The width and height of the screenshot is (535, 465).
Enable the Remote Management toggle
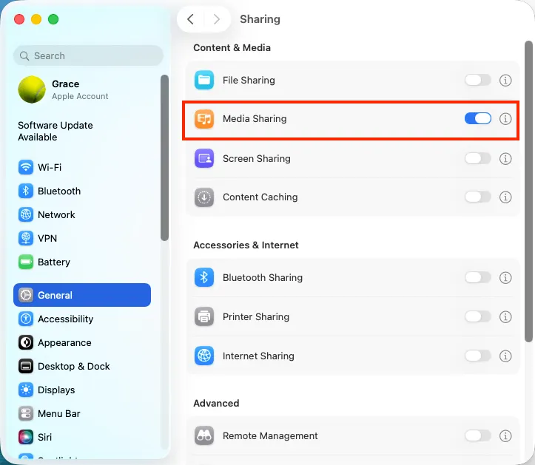coord(478,435)
